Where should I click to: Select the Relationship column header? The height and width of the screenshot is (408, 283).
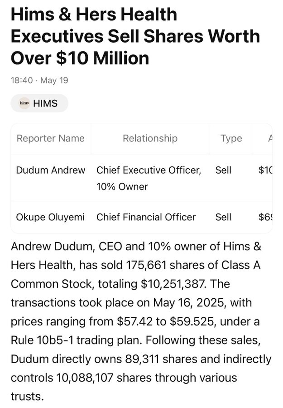(x=150, y=138)
